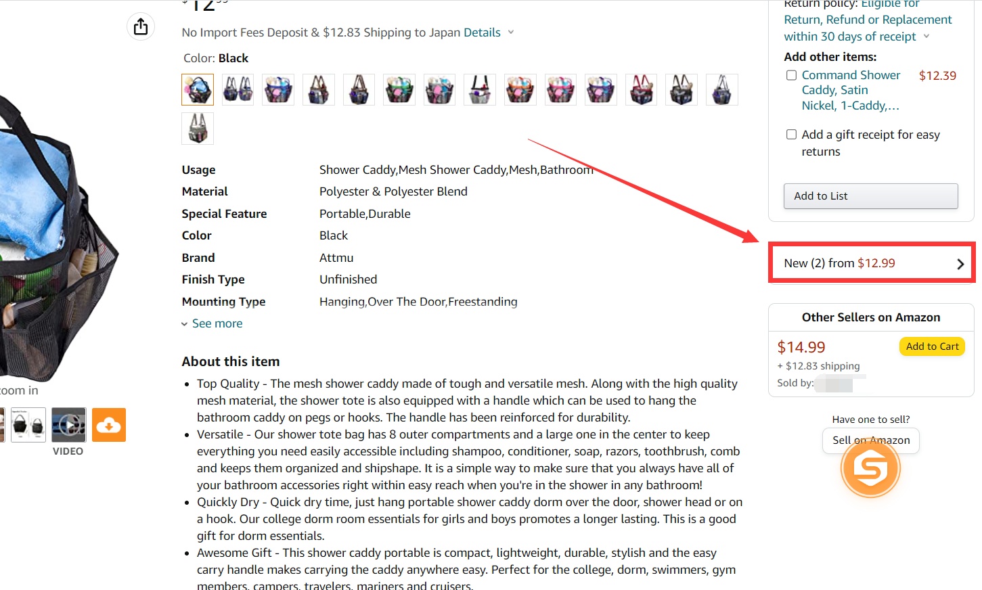Viewport: 982px width, 590px height.
Task: Play the product VIDEO thumbnail
Action: 69,425
